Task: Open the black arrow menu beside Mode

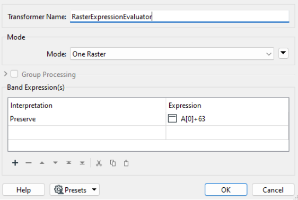Action: click(x=283, y=53)
